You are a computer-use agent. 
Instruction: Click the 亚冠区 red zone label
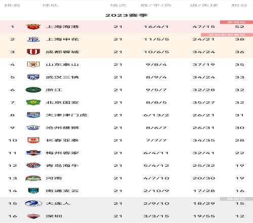[x=236, y=22]
